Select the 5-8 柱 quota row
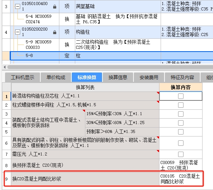 [111, 56]
